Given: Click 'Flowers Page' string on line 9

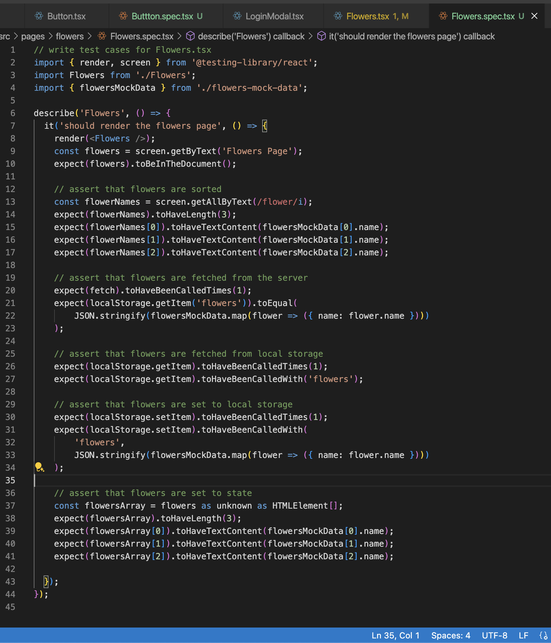Looking at the screenshot, I should (257, 151).
